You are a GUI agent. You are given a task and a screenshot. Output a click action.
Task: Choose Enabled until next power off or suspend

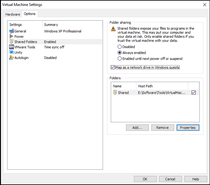pyautogui.click(x=120, y=59)
